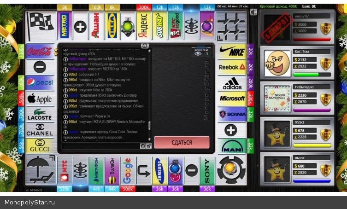Screen dimensions: 347x209
Task: Open player НеВыгодно avatar
Action: click(x=277, y=99)
